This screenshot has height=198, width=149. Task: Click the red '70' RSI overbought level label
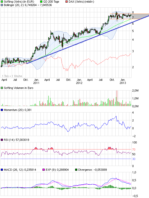(134, 149)
